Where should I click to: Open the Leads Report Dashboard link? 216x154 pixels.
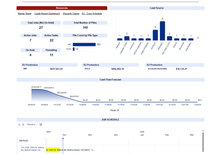pos(47,14)
